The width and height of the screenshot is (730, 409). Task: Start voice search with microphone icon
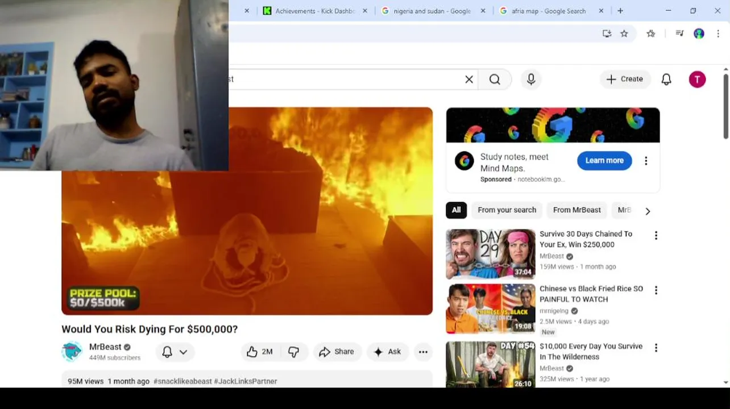click(531, 80)
